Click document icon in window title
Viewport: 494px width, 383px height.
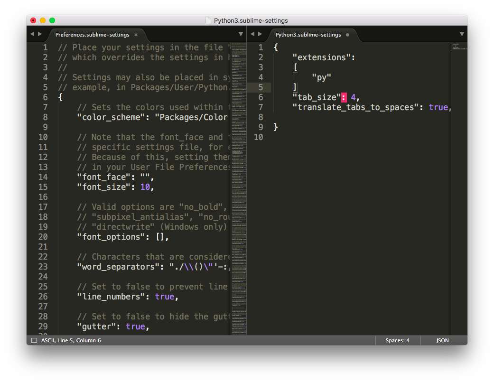coord(208,20)
